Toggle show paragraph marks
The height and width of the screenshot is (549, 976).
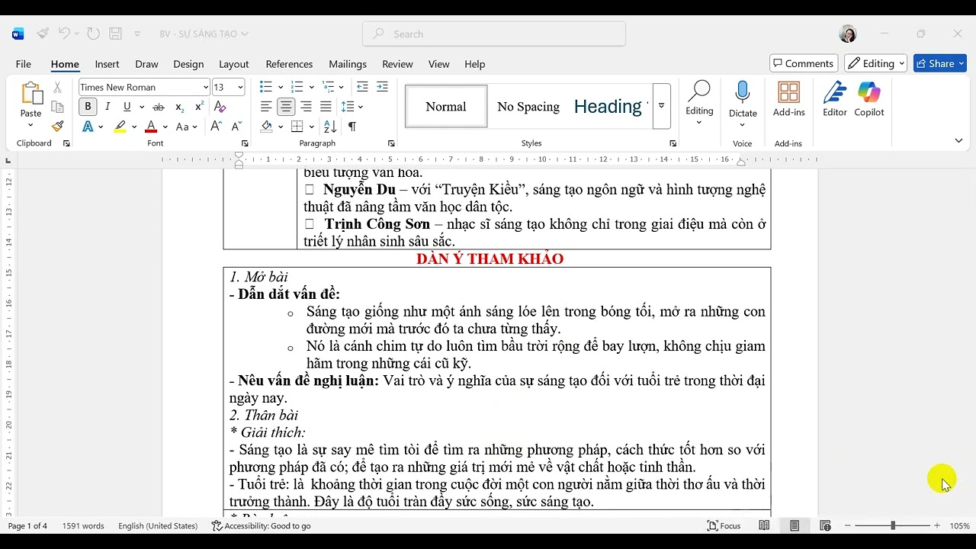pos(352,127)
